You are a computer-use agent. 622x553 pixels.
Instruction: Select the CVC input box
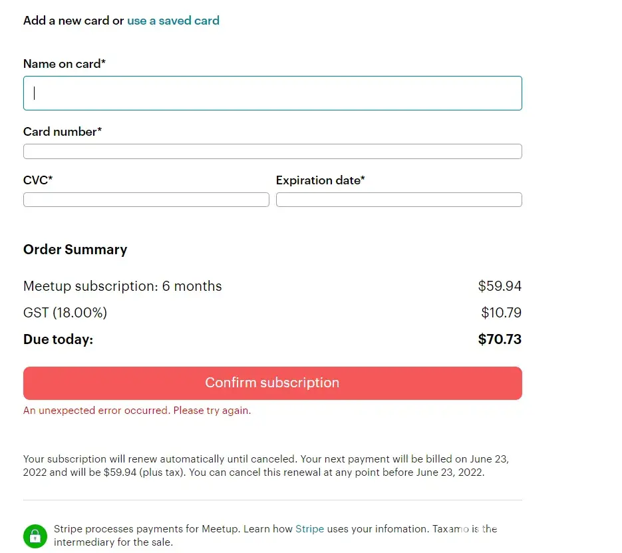click(x=146, y=200)
